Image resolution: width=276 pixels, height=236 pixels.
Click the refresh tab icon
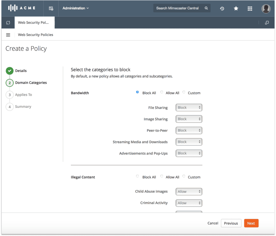8,23
